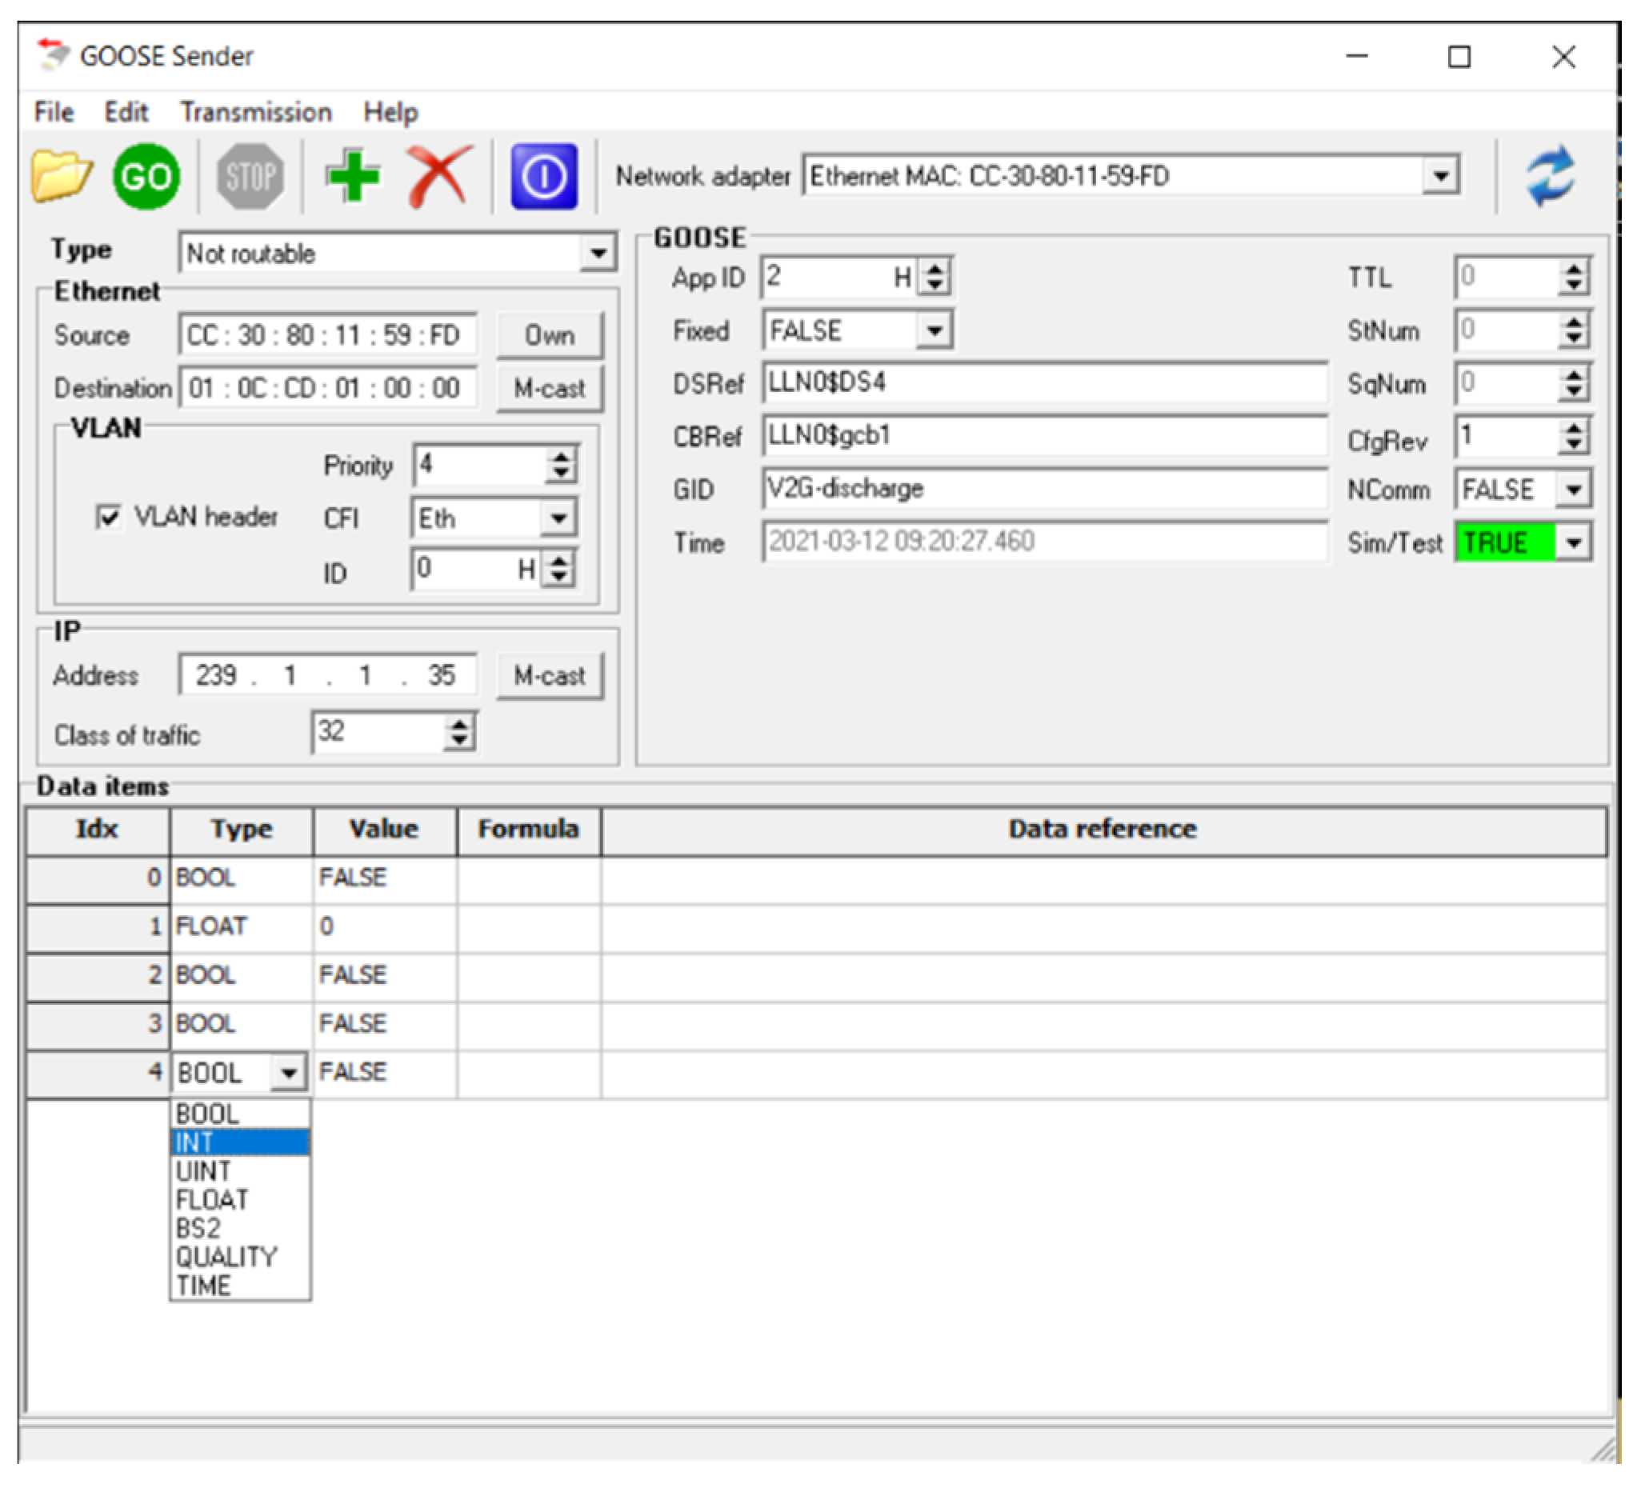Click the open folder icon in toolbar
1645x1488 pixels.
click(61, 175)
